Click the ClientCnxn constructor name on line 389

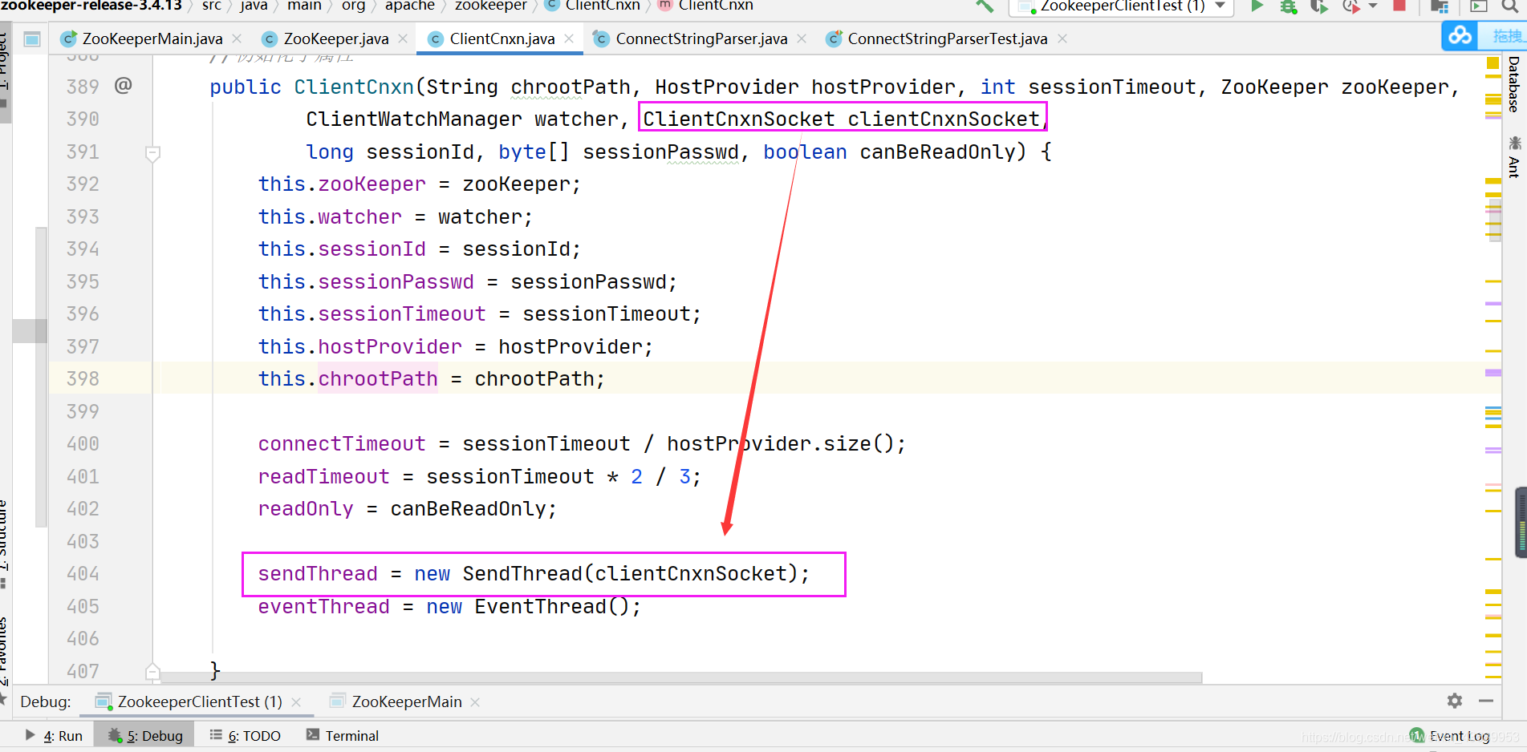coord(354,87)
